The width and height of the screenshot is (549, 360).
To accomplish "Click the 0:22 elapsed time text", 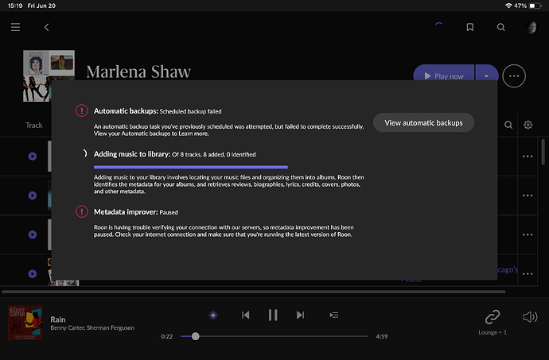I will click(166, 337).
